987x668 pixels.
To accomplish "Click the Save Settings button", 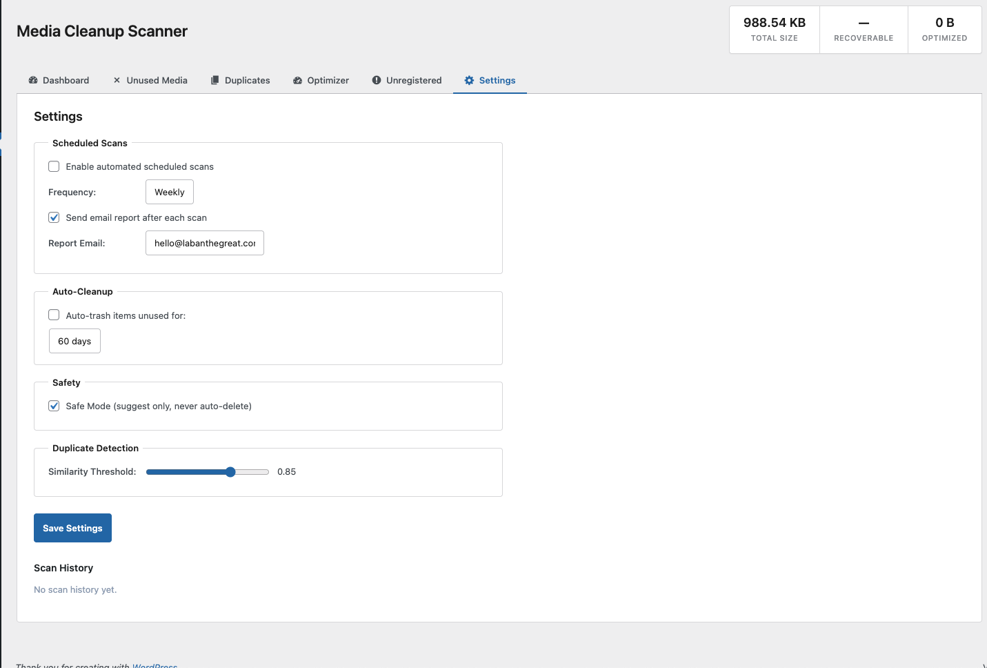I will pos(72,528).
